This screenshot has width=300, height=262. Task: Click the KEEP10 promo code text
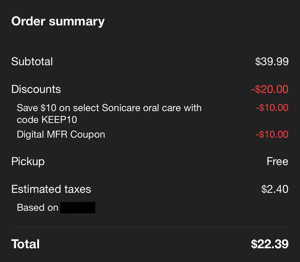(59, 120)
